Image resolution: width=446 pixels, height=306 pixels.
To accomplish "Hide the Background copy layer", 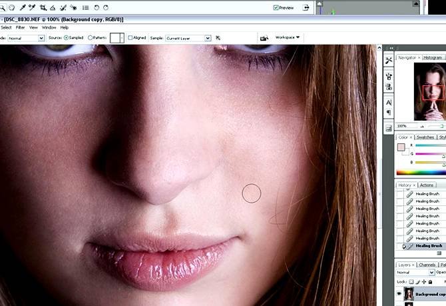I will 399,293.
